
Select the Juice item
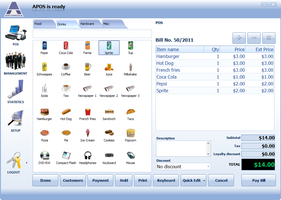pyautogui.click(x=109, y=69)
